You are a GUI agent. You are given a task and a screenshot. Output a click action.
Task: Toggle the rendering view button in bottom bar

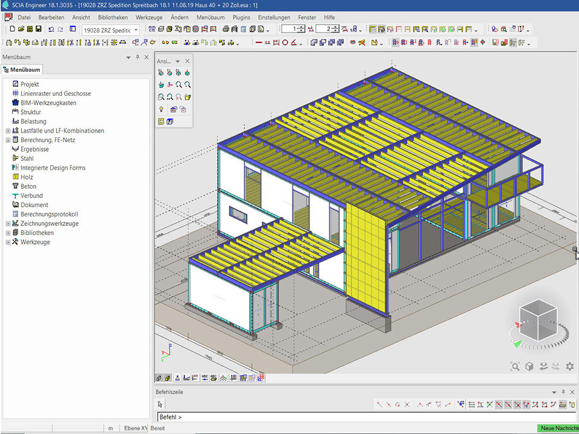(x=168, y=378)
